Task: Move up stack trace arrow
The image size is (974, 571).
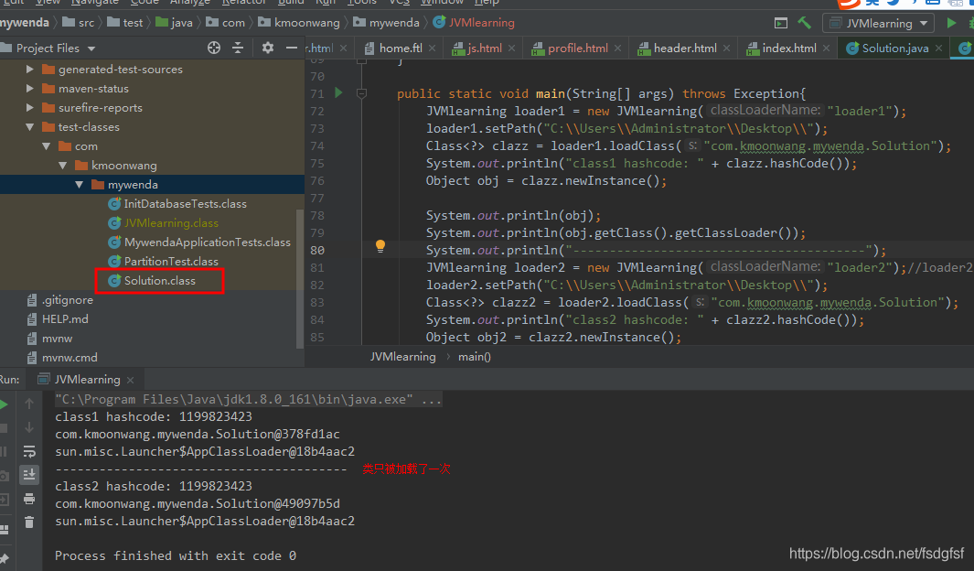Action: point(29,404)
